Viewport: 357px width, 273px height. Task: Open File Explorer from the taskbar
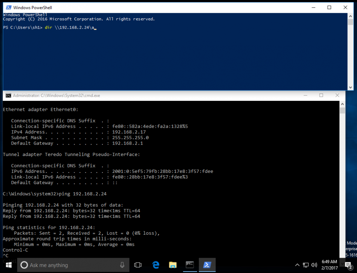pyautogui.click(x=173, y=265)
